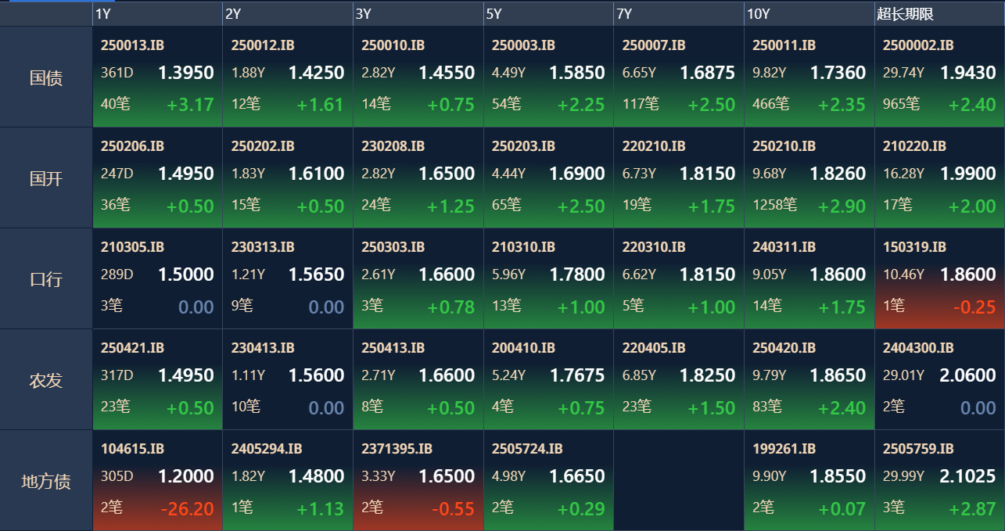Select the 10Y column header
This screenshot has width=1005, height=531.
tap(809, 14)
